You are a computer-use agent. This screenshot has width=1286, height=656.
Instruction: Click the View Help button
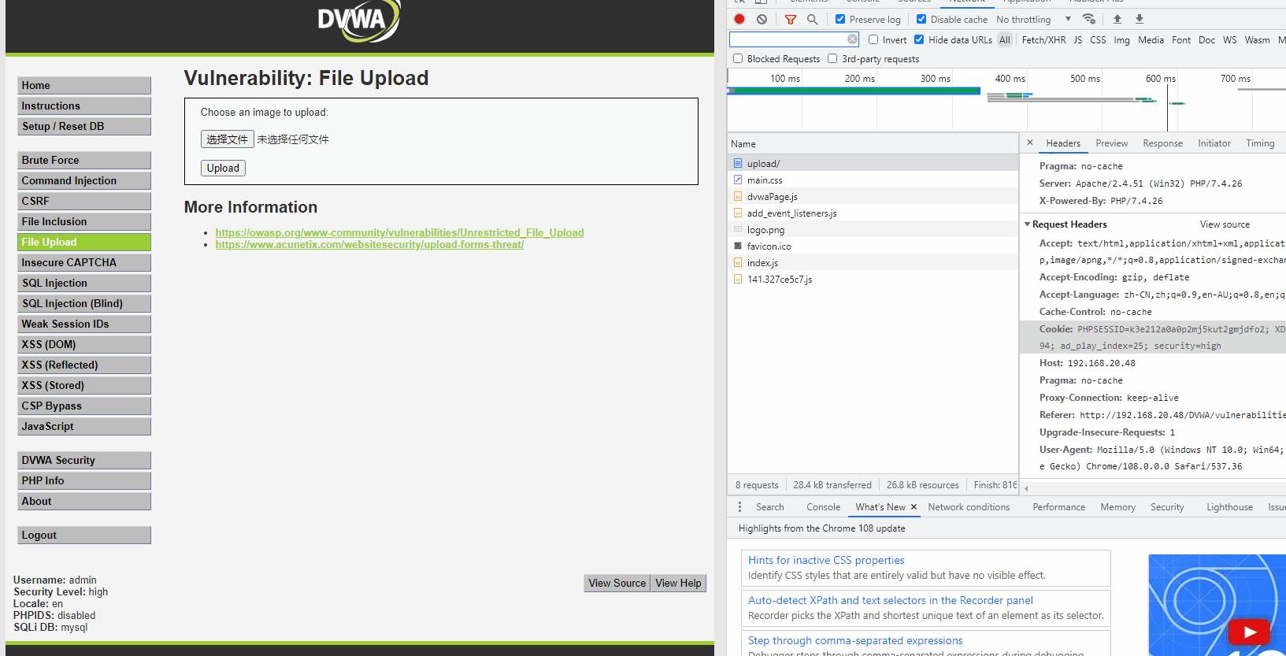tap(678, 583)
